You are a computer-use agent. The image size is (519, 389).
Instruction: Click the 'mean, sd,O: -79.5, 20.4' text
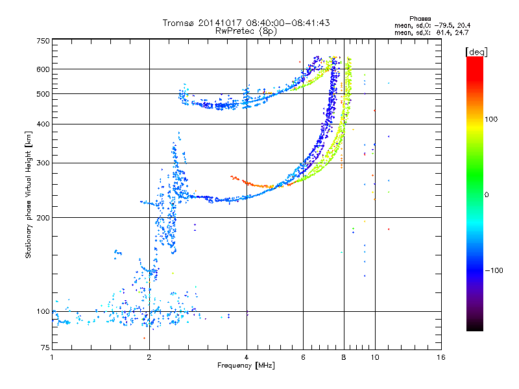point(432,25)
